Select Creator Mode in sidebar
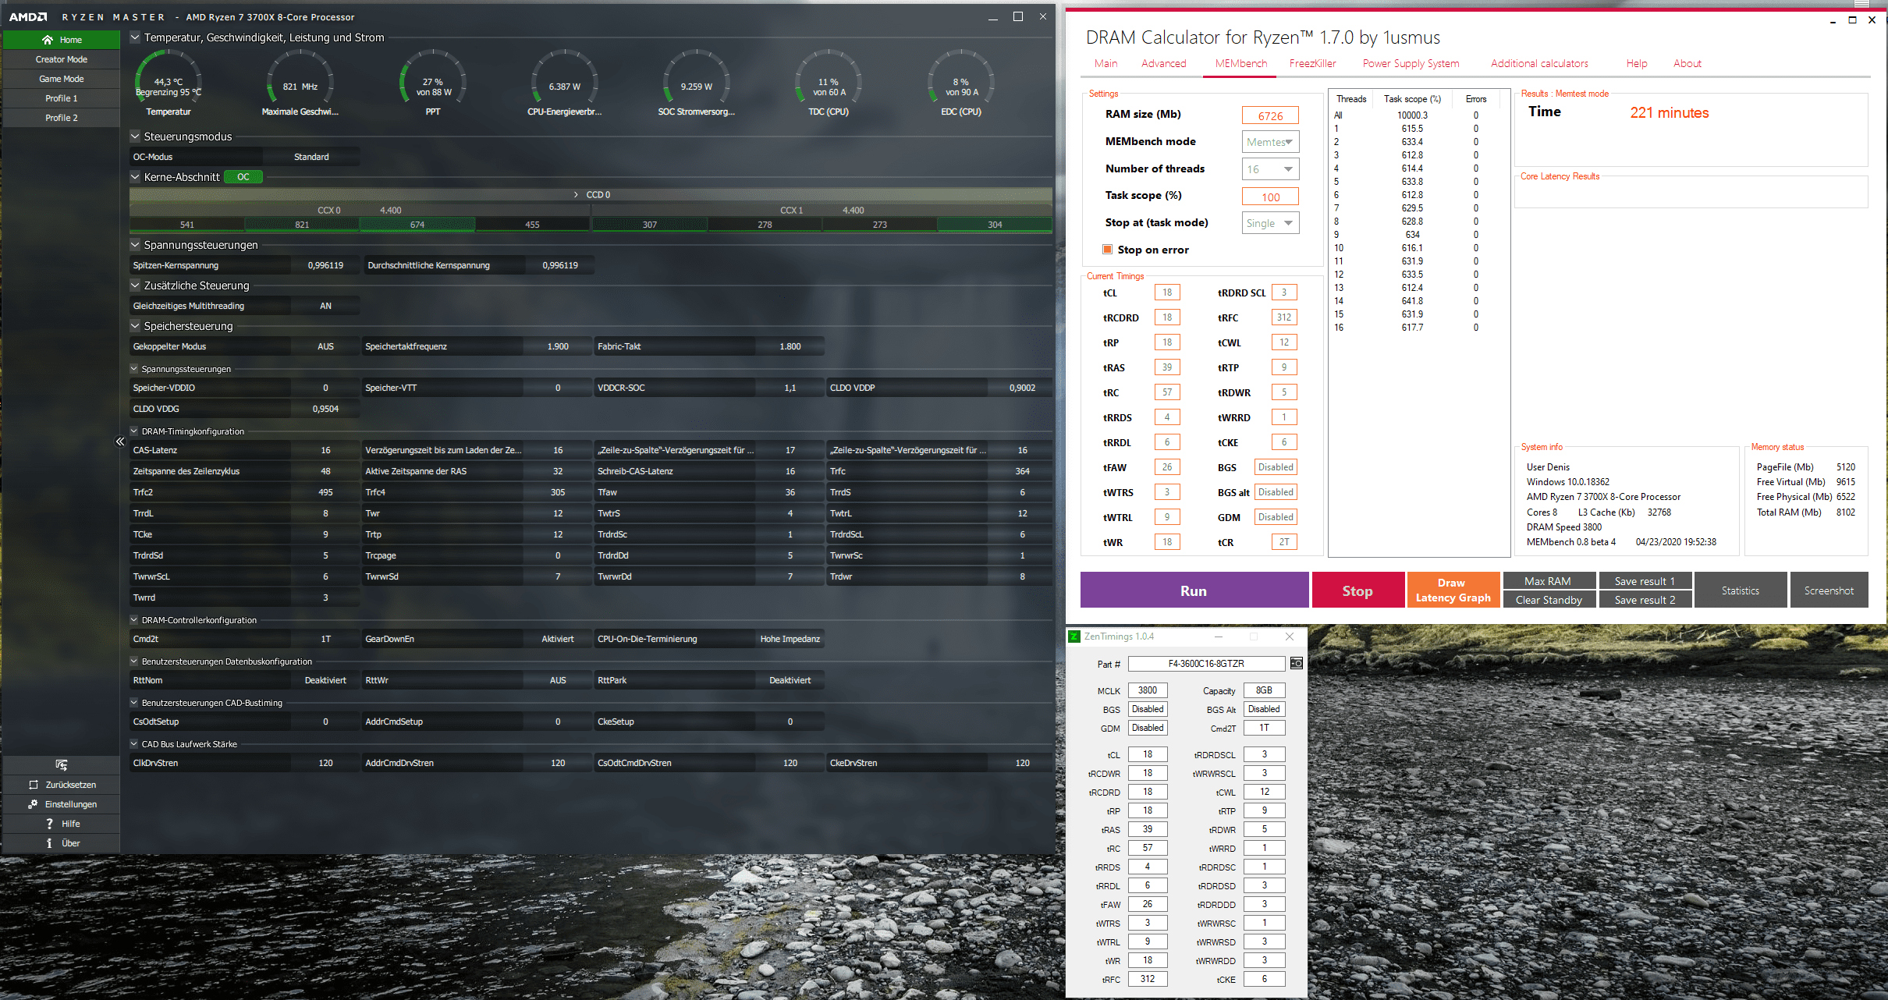This screenshot has height=1000, width=1888. (x=61, y=59)
